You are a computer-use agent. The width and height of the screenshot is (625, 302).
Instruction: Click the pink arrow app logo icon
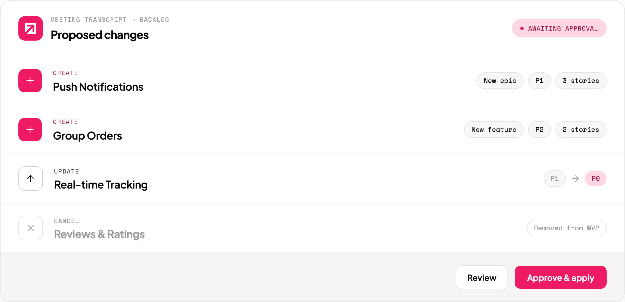point(31,28)
